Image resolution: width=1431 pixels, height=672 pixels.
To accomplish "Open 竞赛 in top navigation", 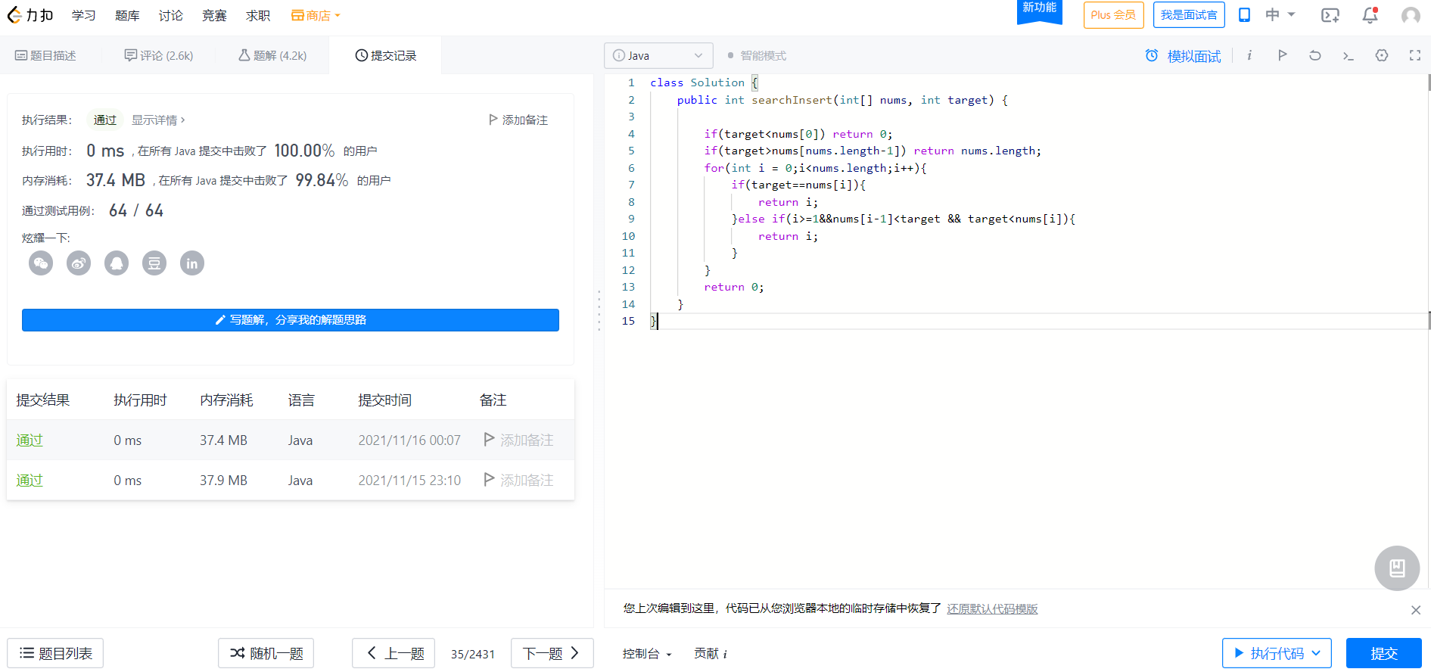I will [x=214, y=15].
